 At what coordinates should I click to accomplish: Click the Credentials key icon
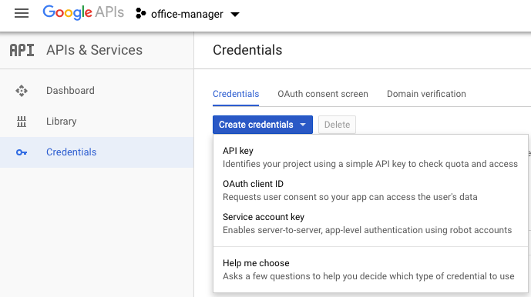22,152
